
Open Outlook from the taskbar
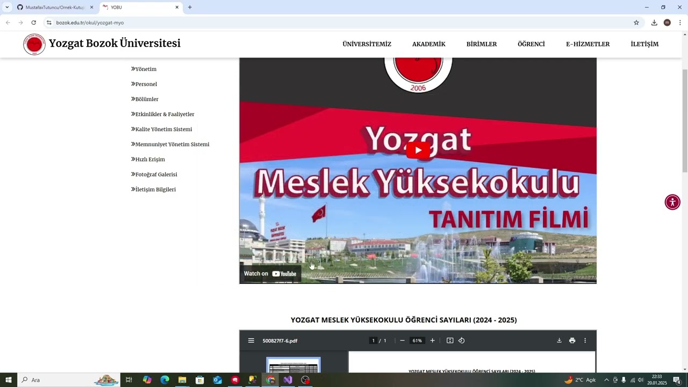coord(217,380)
